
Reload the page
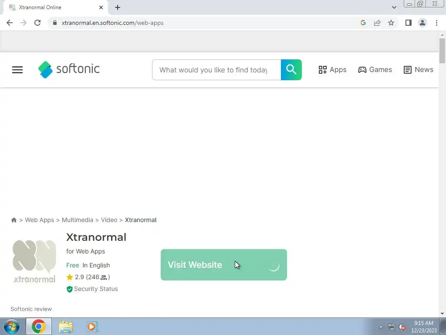click(x=37, y=23)
